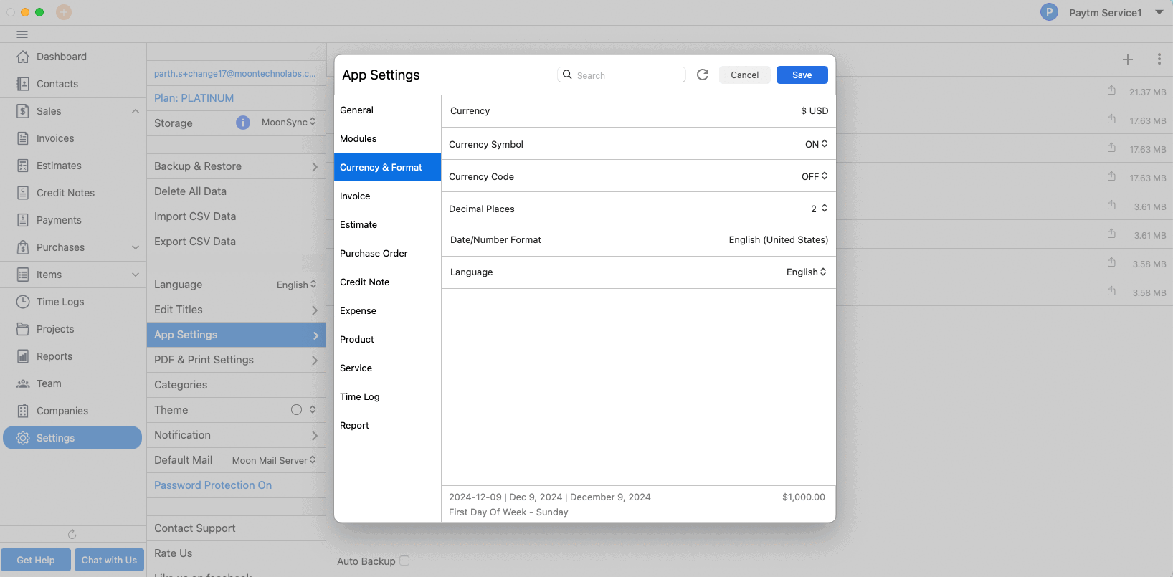1173x577 pixels.
Task: Click share icon beside first 3.61 MB backup
Action: click(1111, 205)
